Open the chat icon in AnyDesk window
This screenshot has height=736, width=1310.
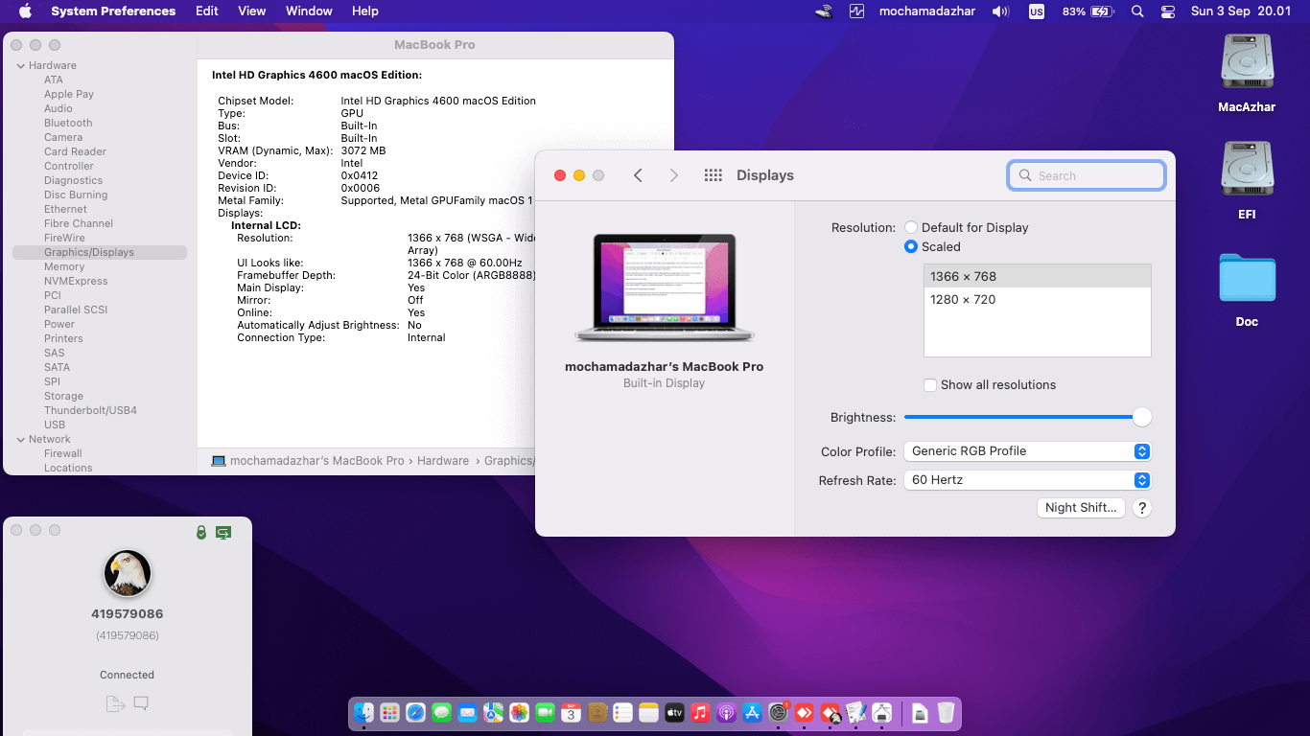click(141, 704)
